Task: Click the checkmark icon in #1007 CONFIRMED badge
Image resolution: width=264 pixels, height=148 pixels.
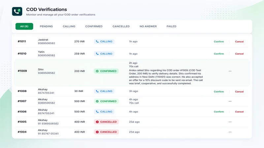Action: coord(97,101)
